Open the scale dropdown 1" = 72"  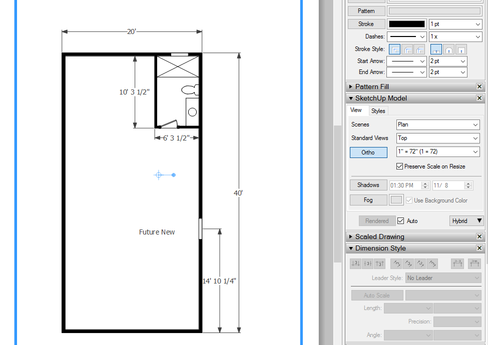click(438, 151)
